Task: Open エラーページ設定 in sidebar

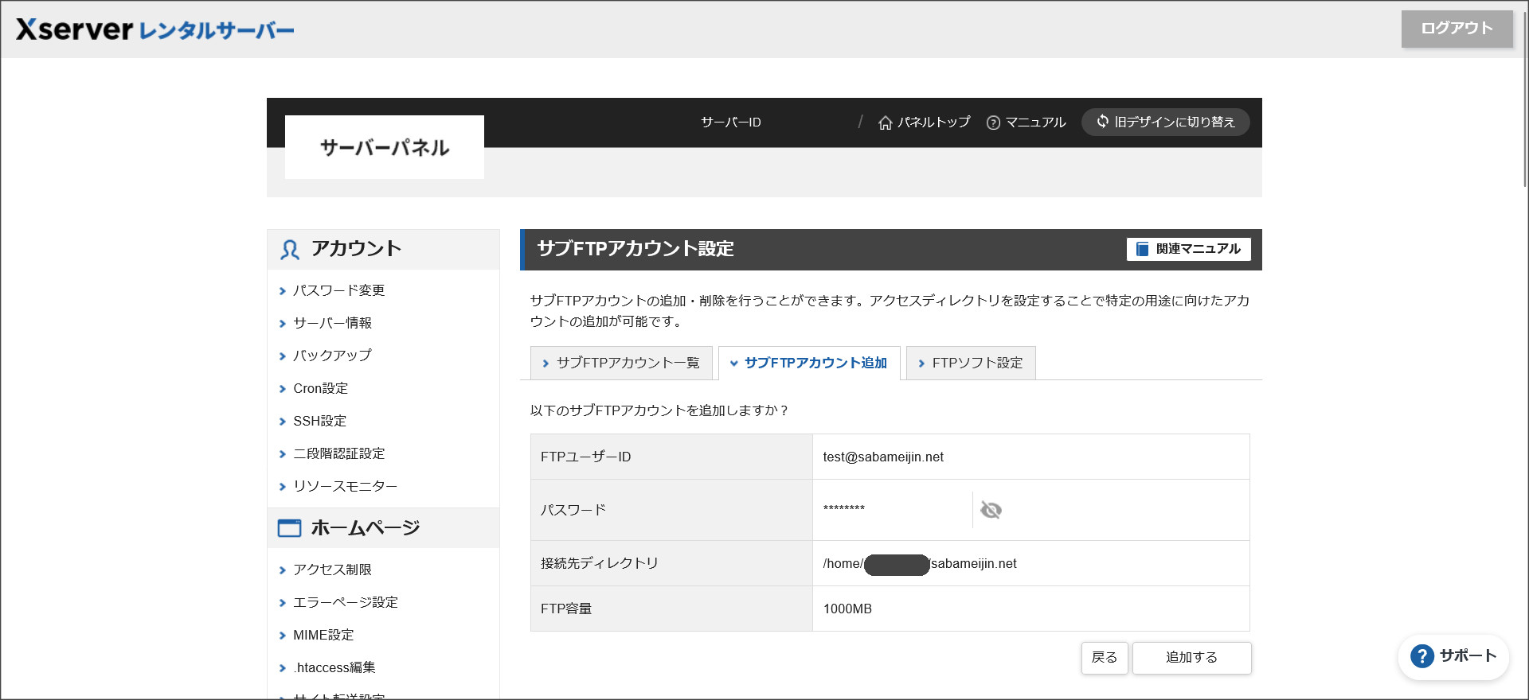Action: [x=345, y=602]
